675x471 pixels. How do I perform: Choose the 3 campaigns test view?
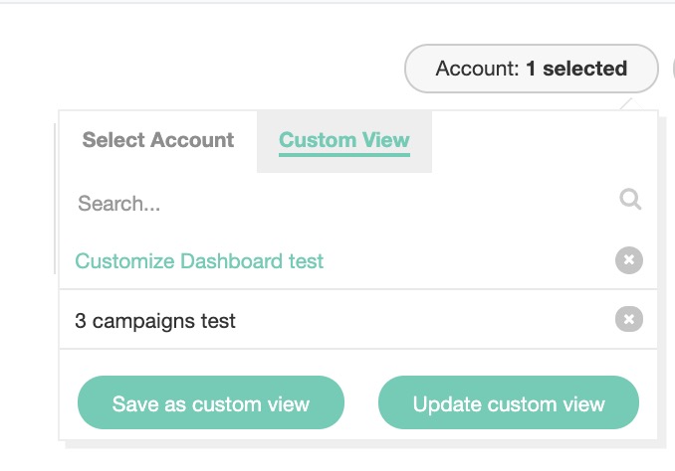pos(155,321)
